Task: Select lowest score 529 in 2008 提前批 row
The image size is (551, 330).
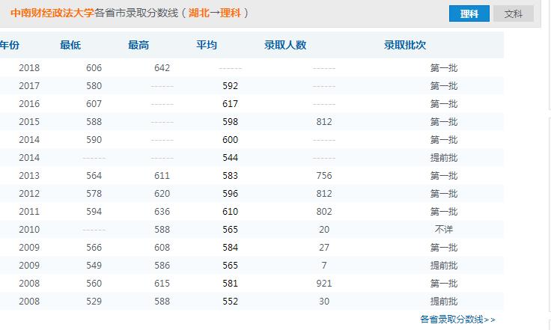Action: point(94,301)
